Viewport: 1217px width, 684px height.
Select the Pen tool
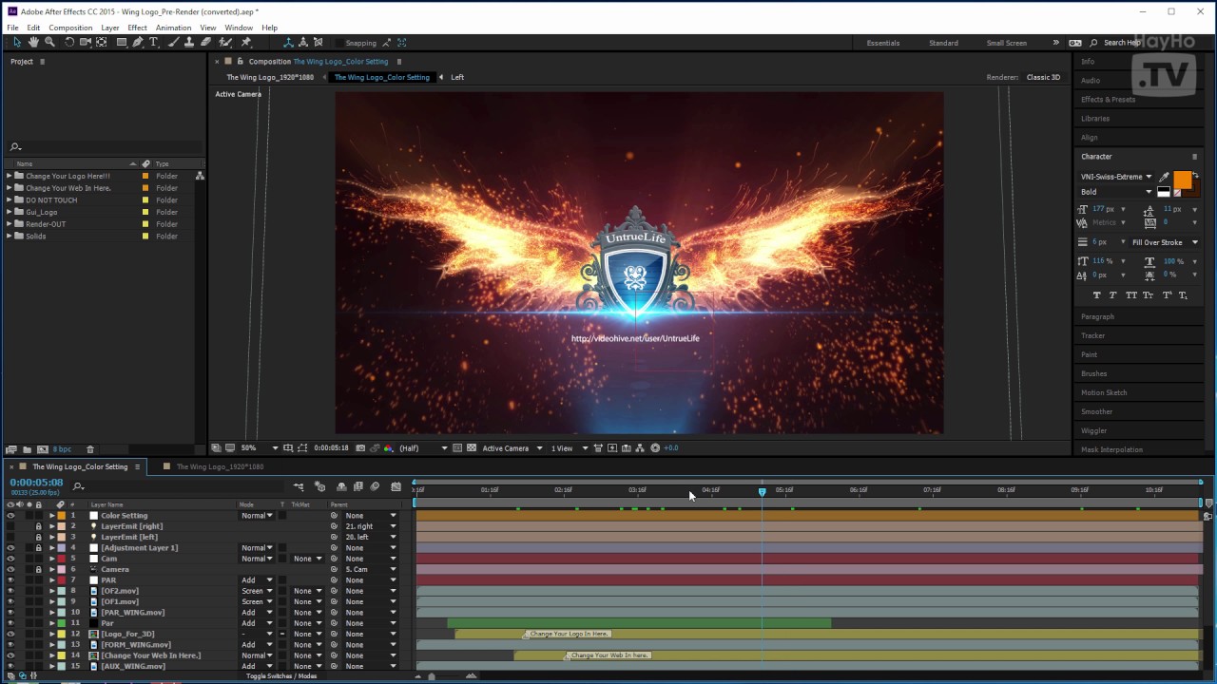[x=138, y=43]
